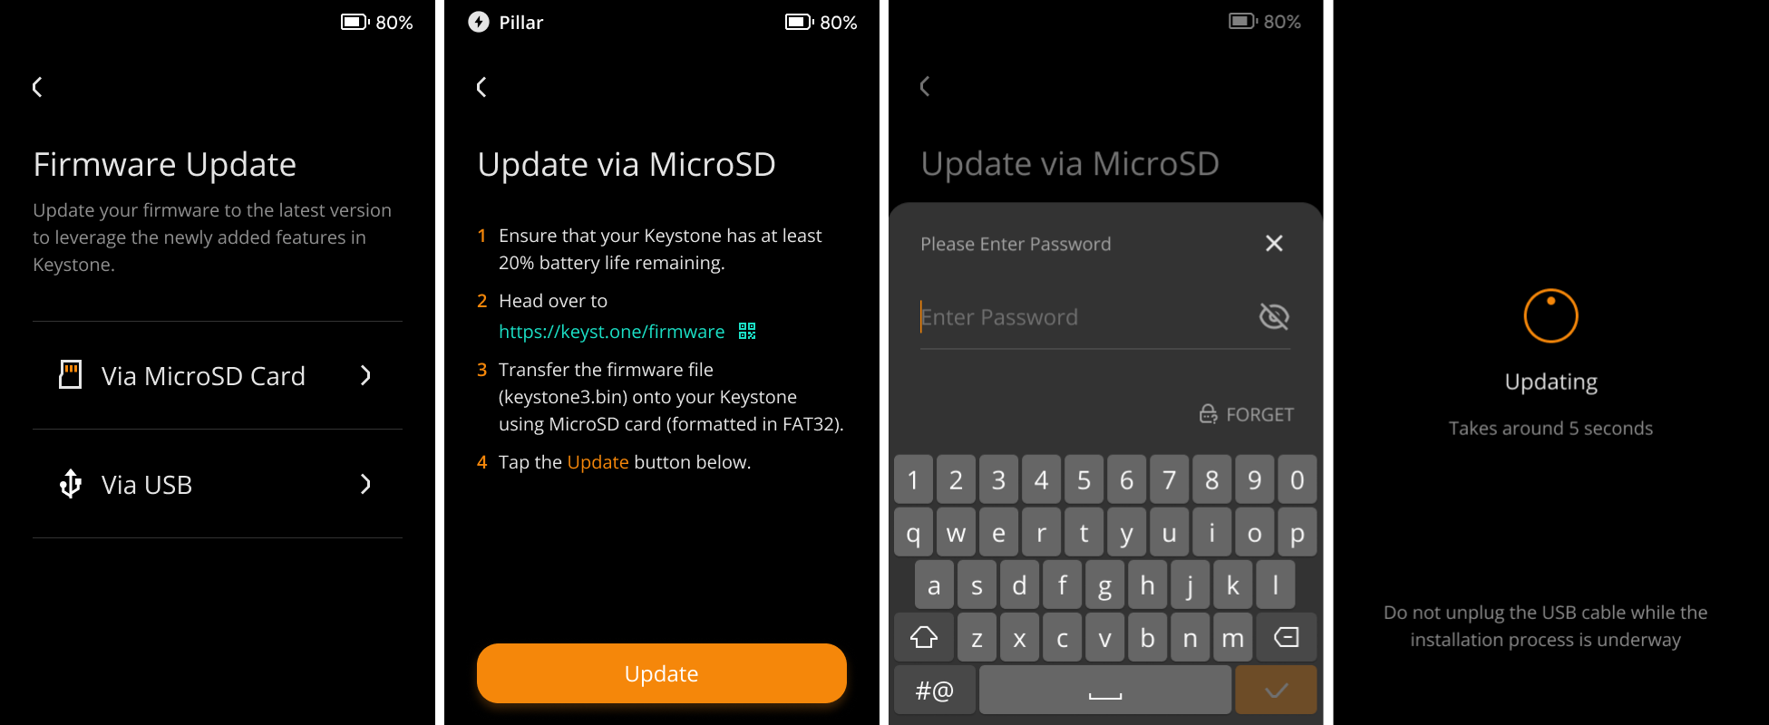
Task: Tap the orange checkmark confirm key
Action: [1275, 691]
